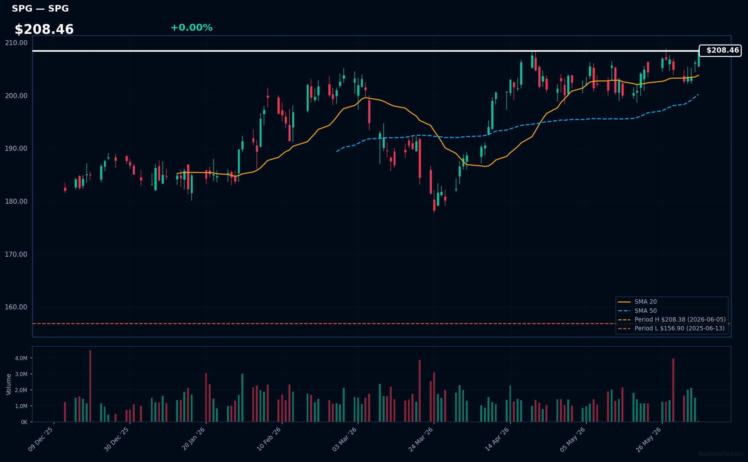Click the 210.00 price axis label
This screenshot has height=462, width=748.
[16, 43]
